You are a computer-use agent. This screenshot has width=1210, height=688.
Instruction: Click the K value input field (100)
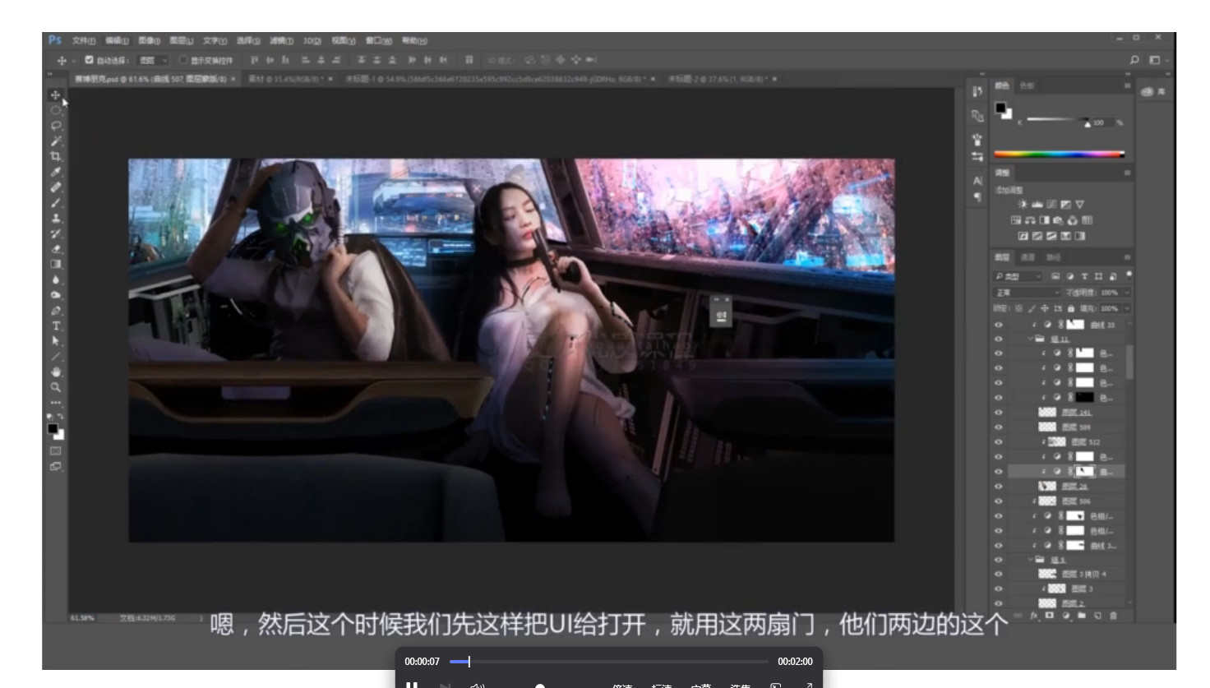(x=1101, y=122)
